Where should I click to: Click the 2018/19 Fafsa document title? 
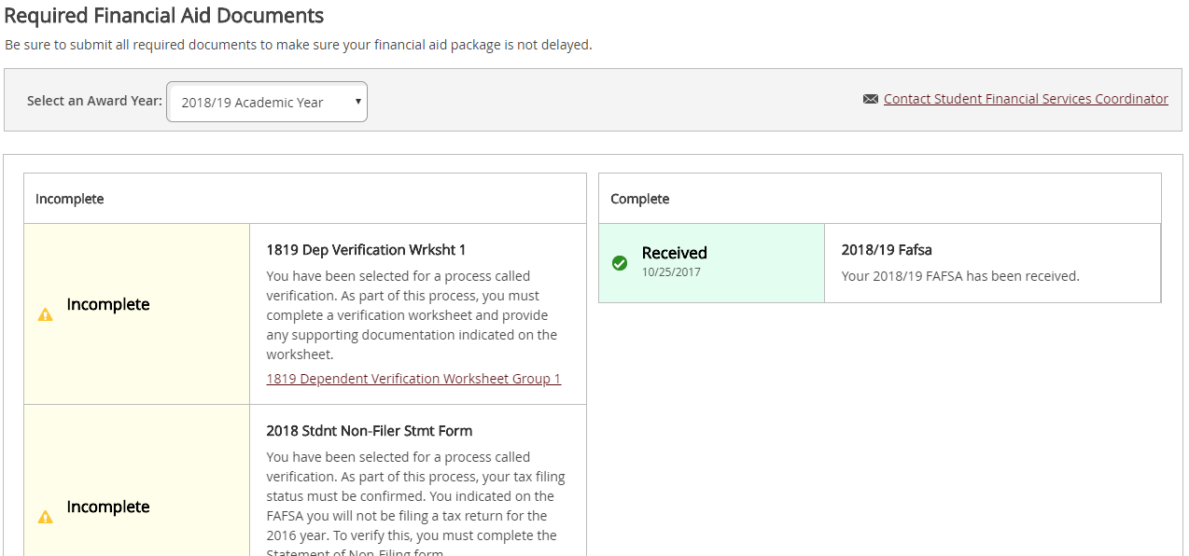(x=886, y=250)
